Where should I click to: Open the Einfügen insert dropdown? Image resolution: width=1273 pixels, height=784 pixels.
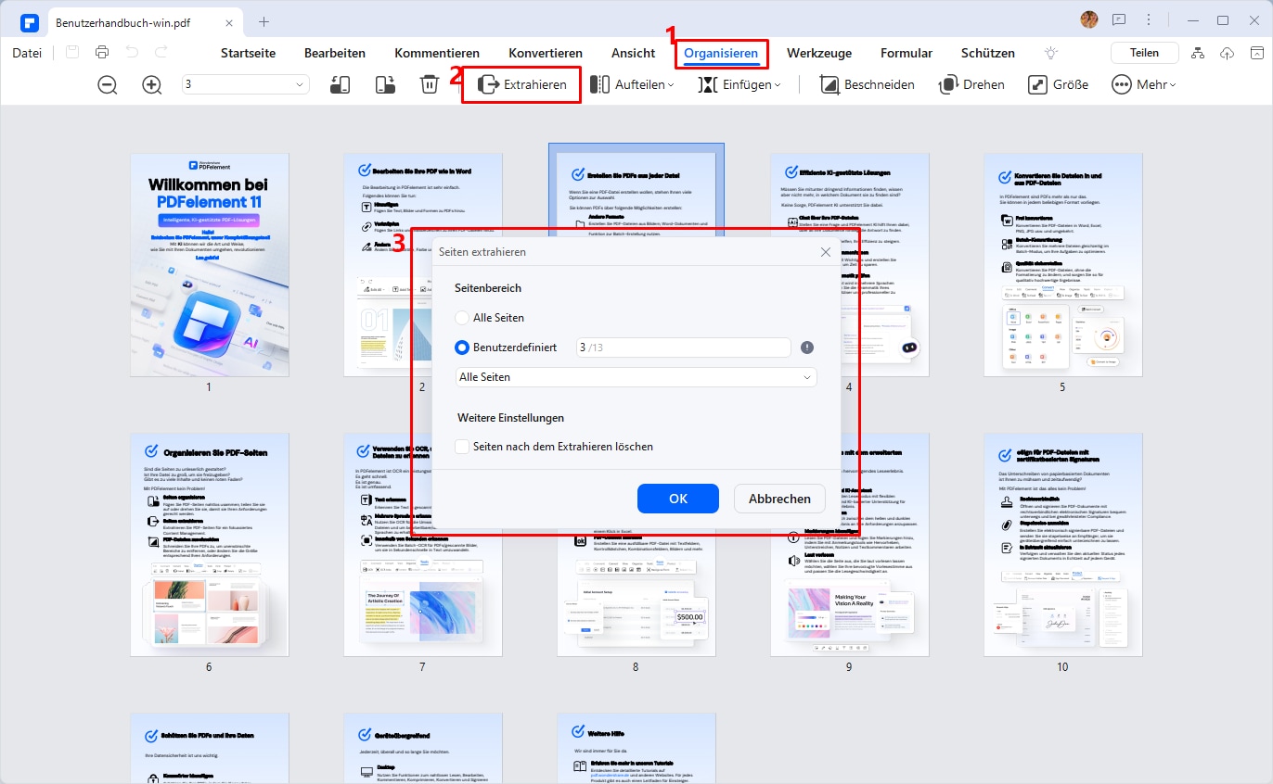pyautogui.click(x=739, y=84)
